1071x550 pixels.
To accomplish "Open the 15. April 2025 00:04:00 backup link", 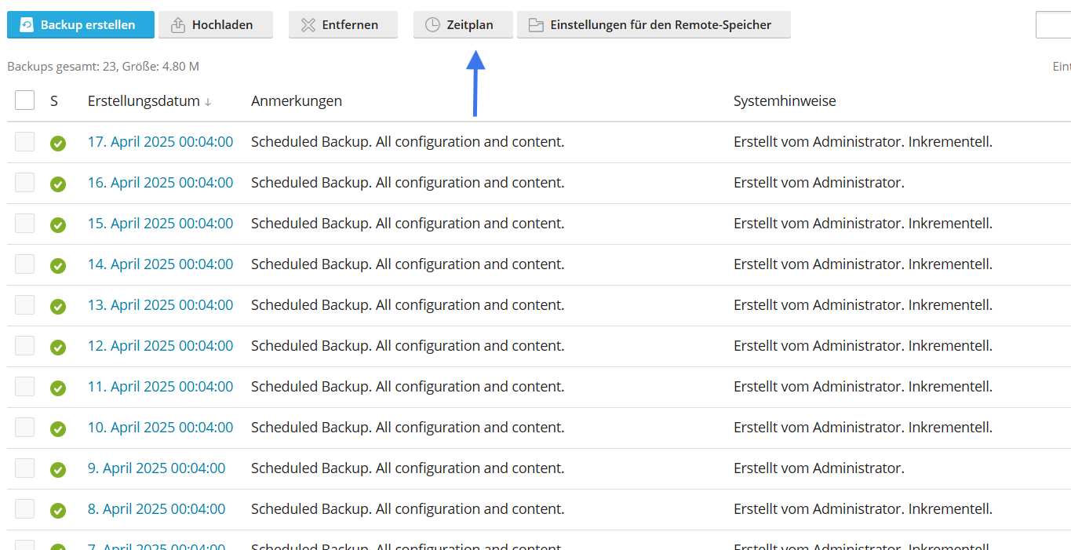I will coord(160,224).
